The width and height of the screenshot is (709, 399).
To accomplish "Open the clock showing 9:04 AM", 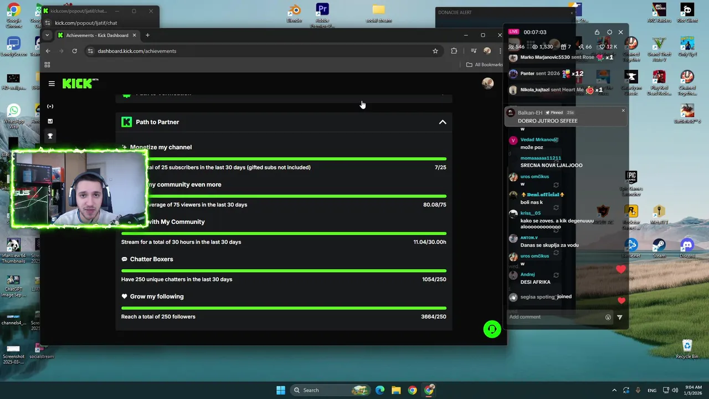I will click(693, 390).
